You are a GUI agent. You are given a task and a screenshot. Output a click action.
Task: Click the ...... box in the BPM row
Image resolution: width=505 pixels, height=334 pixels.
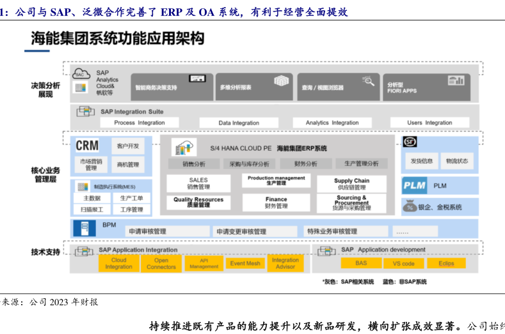tap(415, 231)
